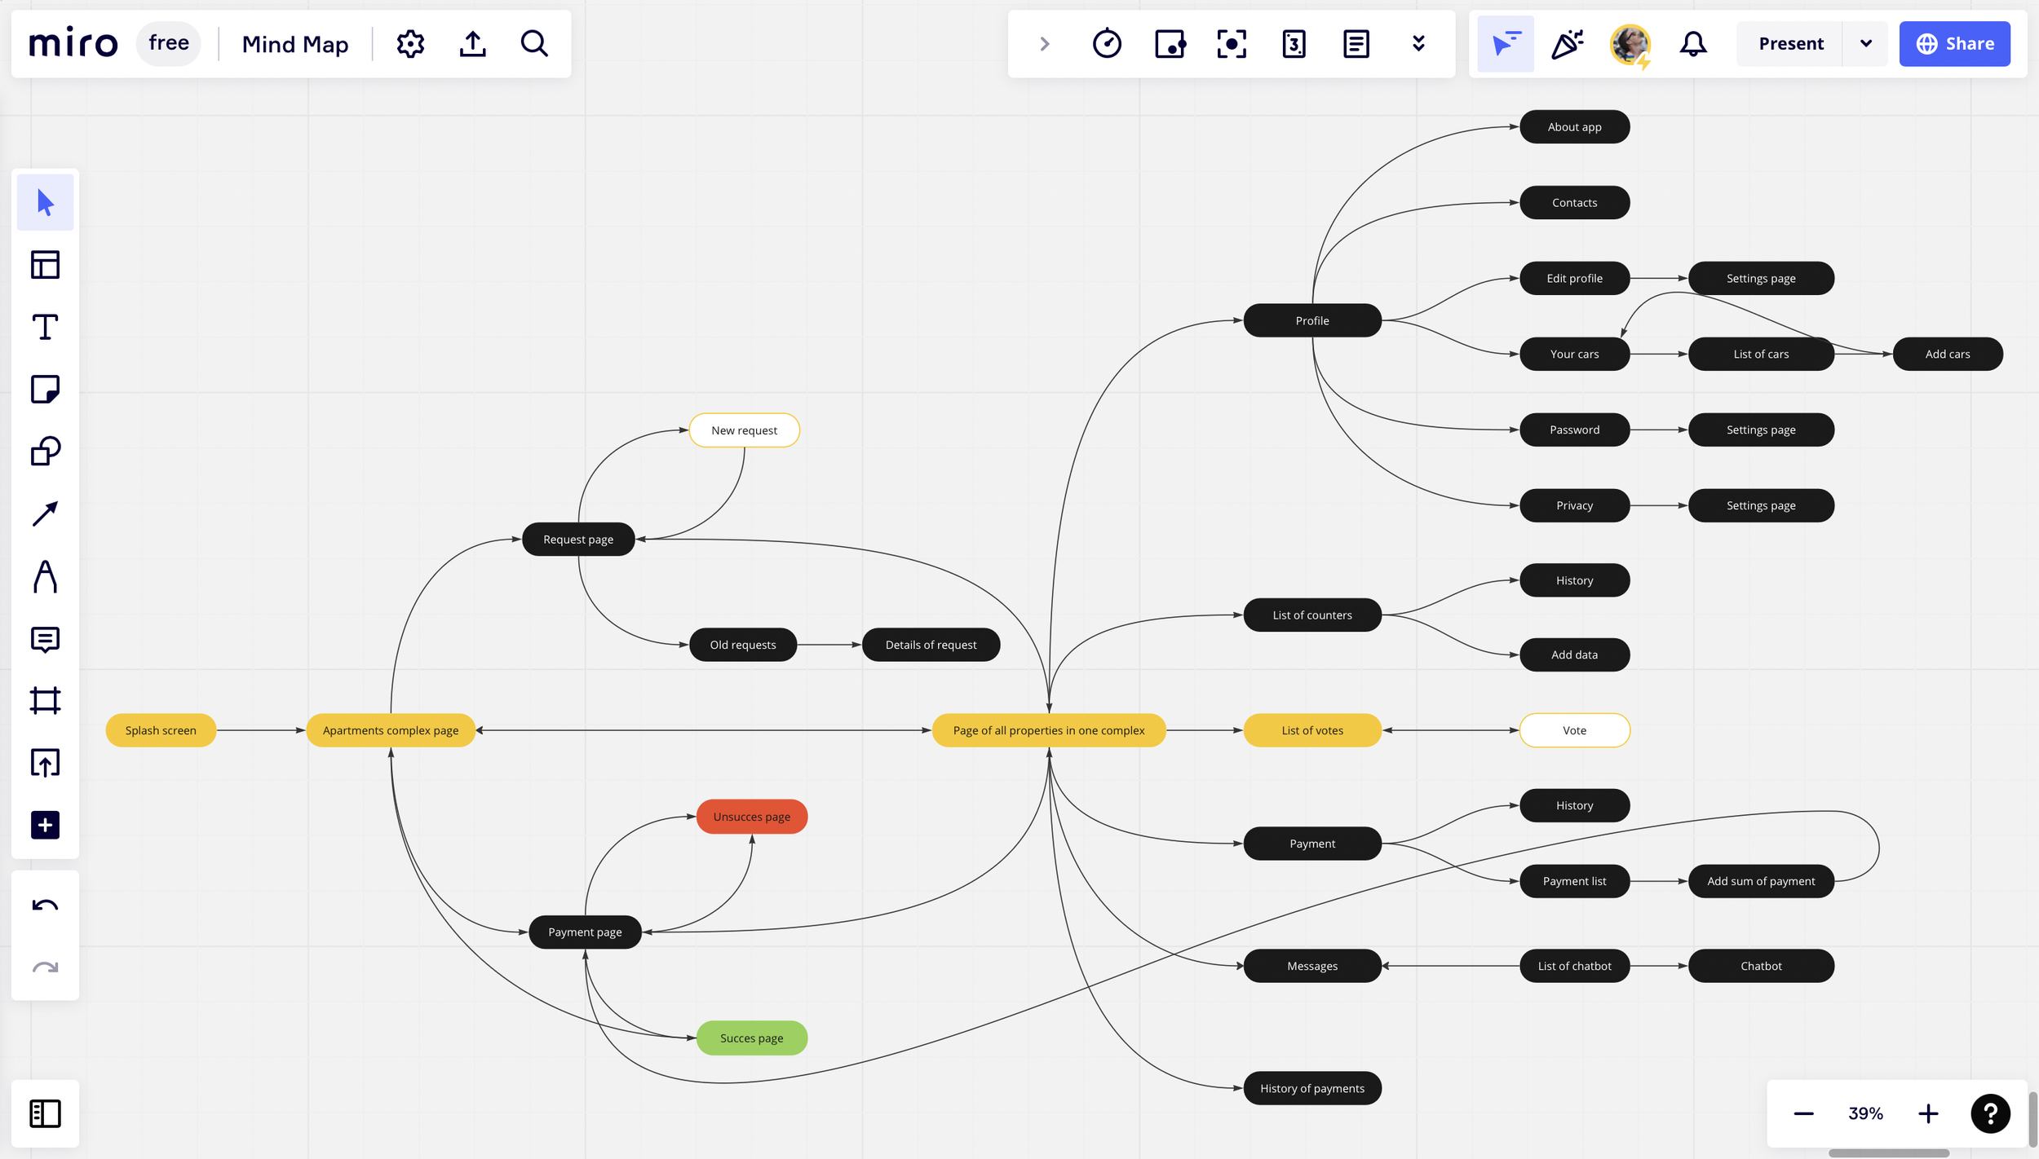2039x1159 pixels.
Task: Select the pen drawing tool
Action: tap(45, 576)
